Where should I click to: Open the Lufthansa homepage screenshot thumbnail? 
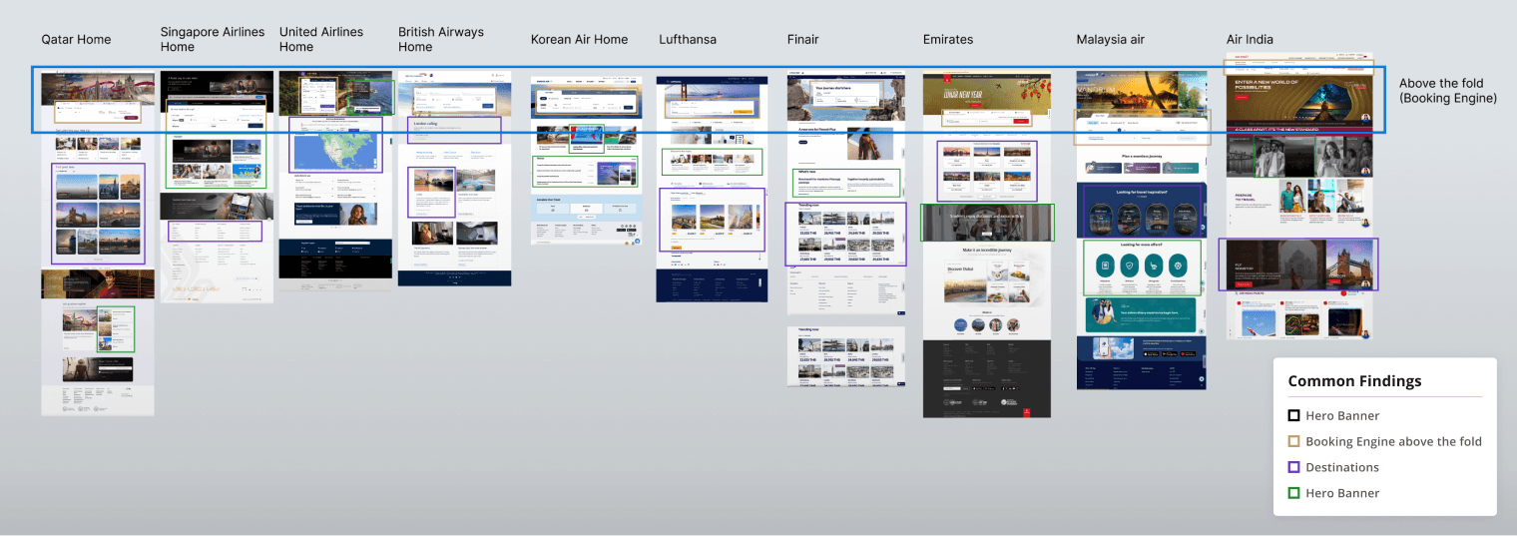point(712,190)
